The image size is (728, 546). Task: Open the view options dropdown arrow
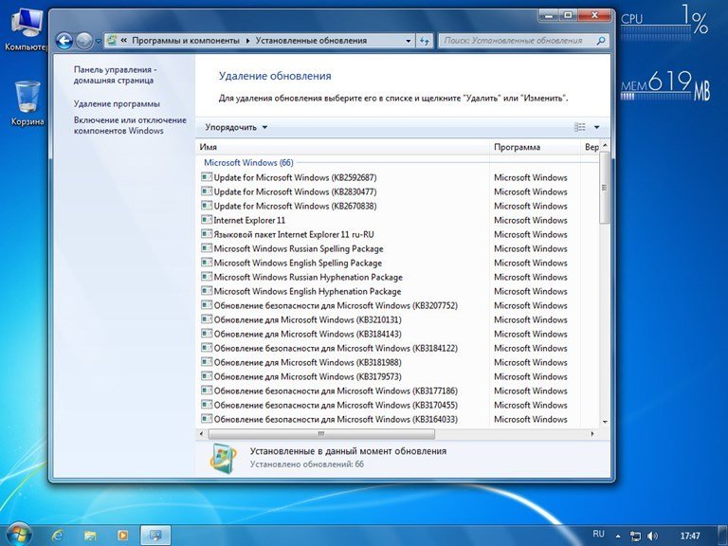click(x=596, y=127)
